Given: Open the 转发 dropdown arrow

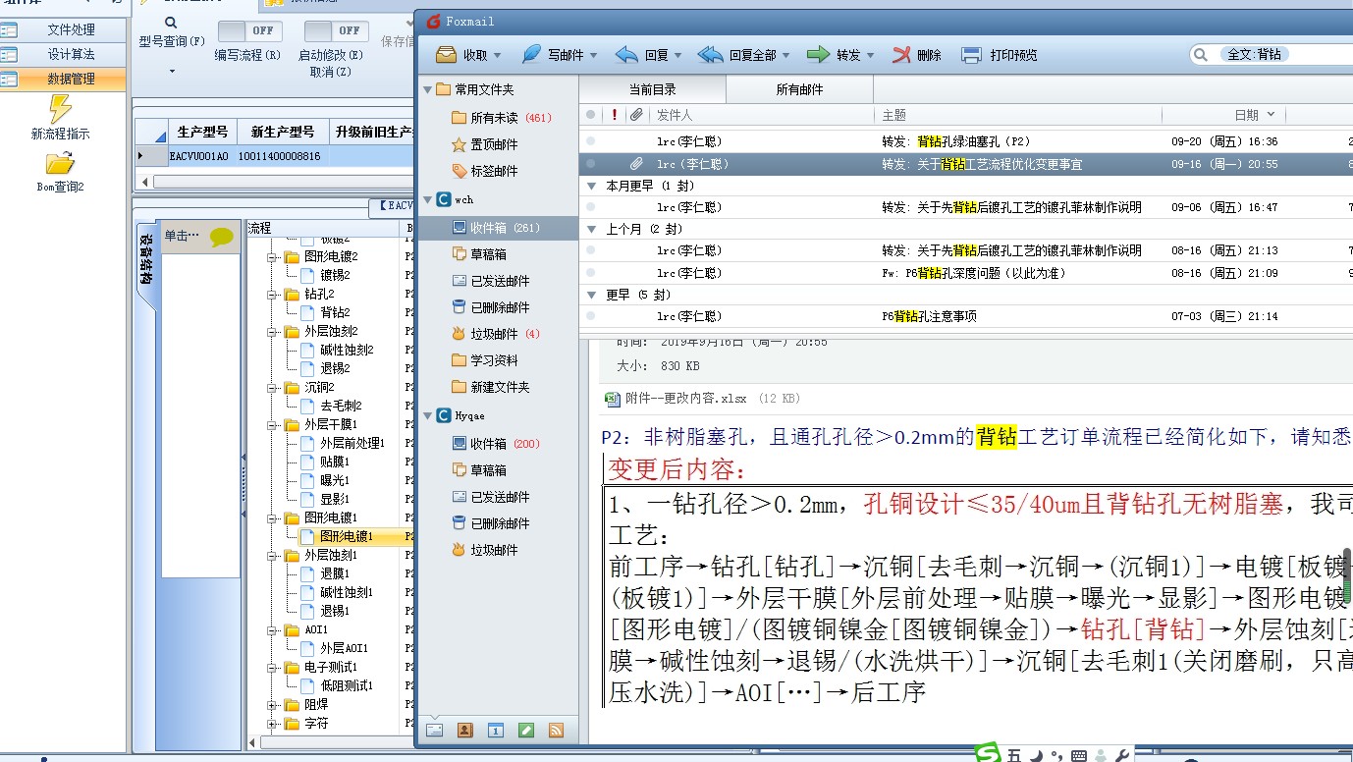Looking at the screenshot, I should [x=870, y=56].
